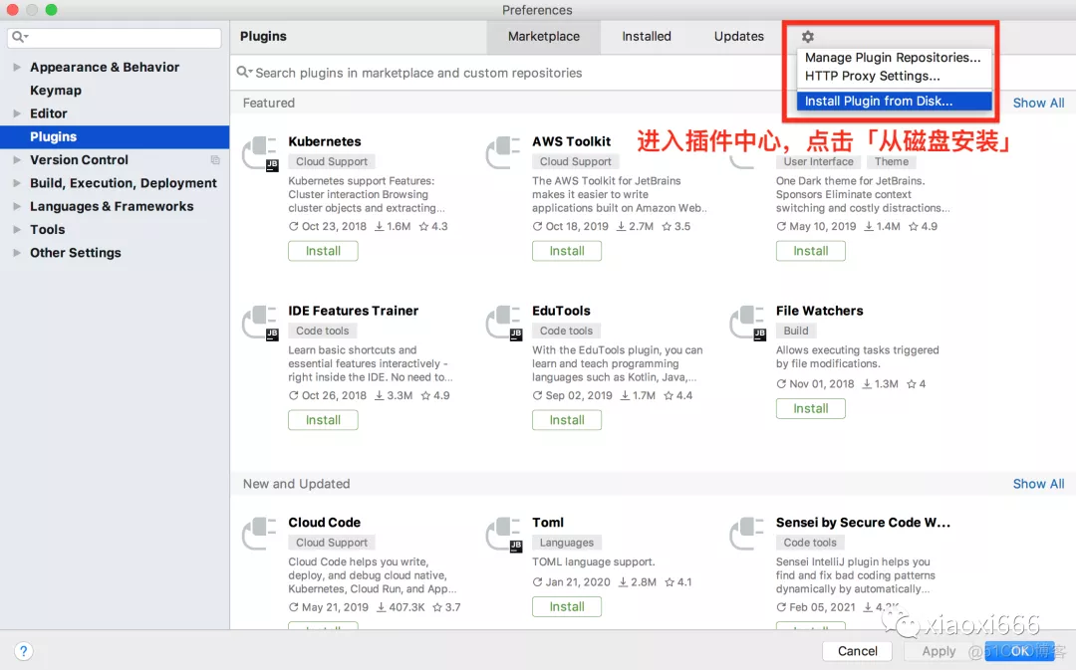Click the EduTools plugin icon
1076x670 pixels.
502,324
